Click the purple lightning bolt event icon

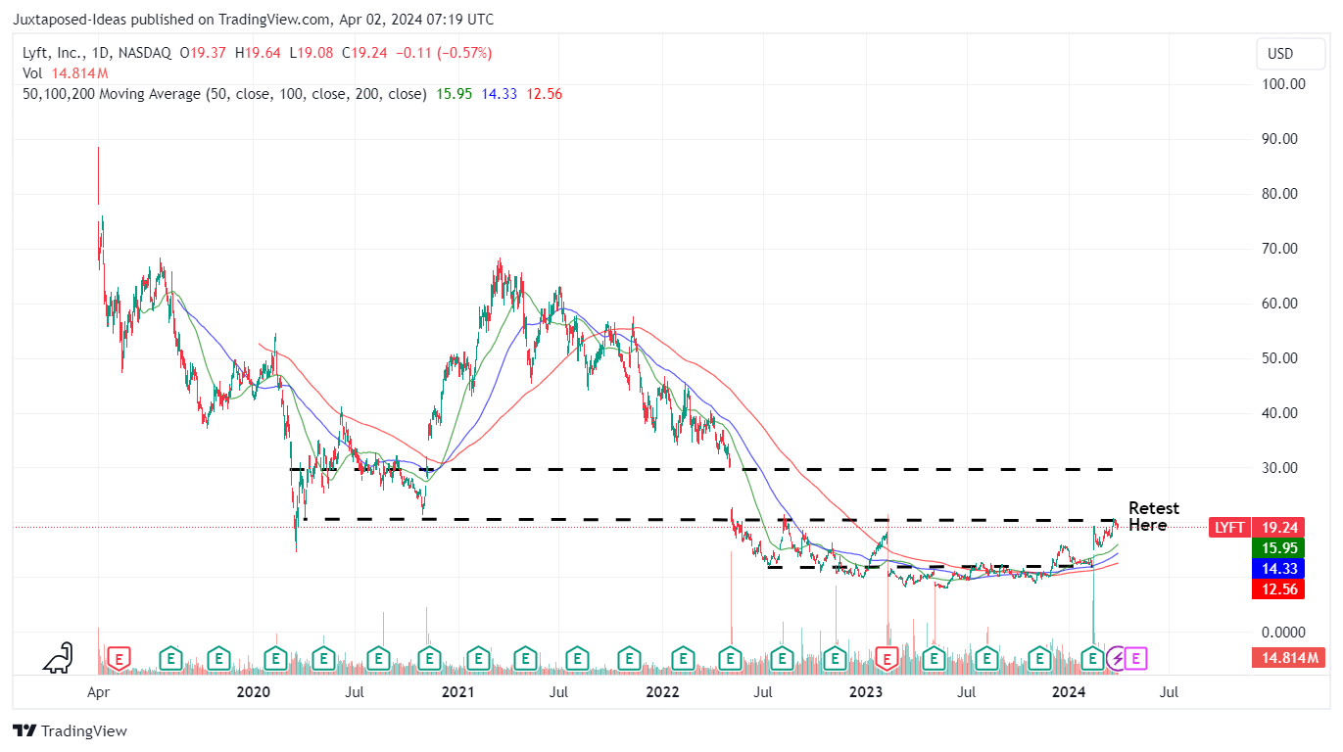click(x=1116, y=658)
